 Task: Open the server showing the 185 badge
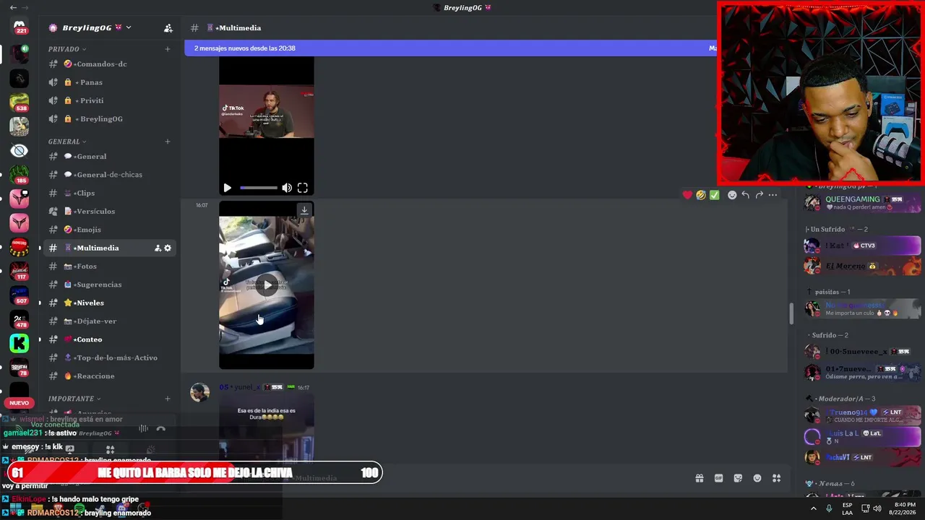point(20,174)
